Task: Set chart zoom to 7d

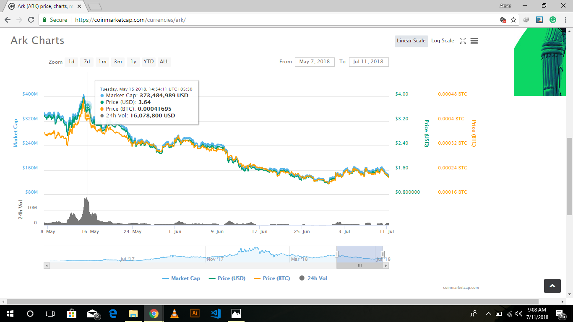Action: click(87, 62)
